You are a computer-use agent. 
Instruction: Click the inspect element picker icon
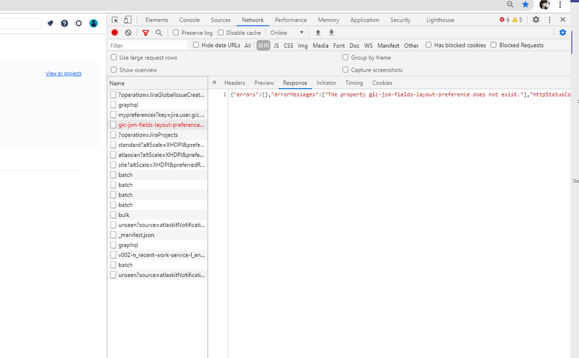point(115,20)
